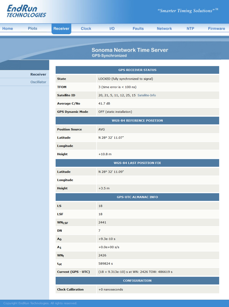The image size is (229, 307).
Task: Click the Configuration section header
Action: pos(137,281)
